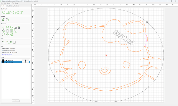Toggle visibility of DEFAULT layer

click(x=5, y=60)
